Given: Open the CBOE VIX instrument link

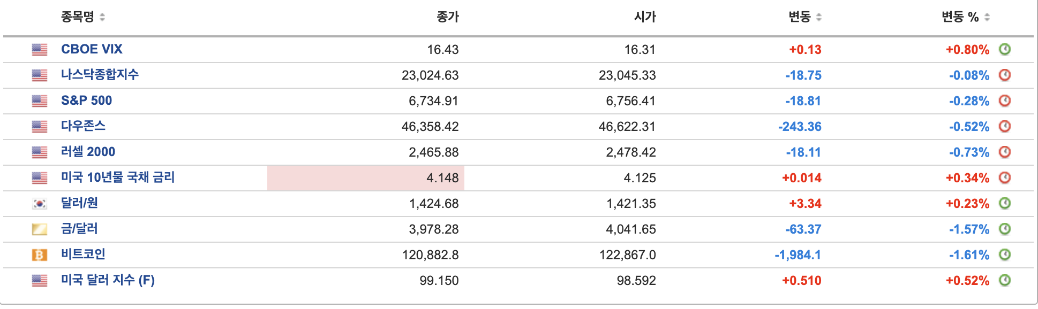Looking at the screenshot, I should (x=91, y=49).
